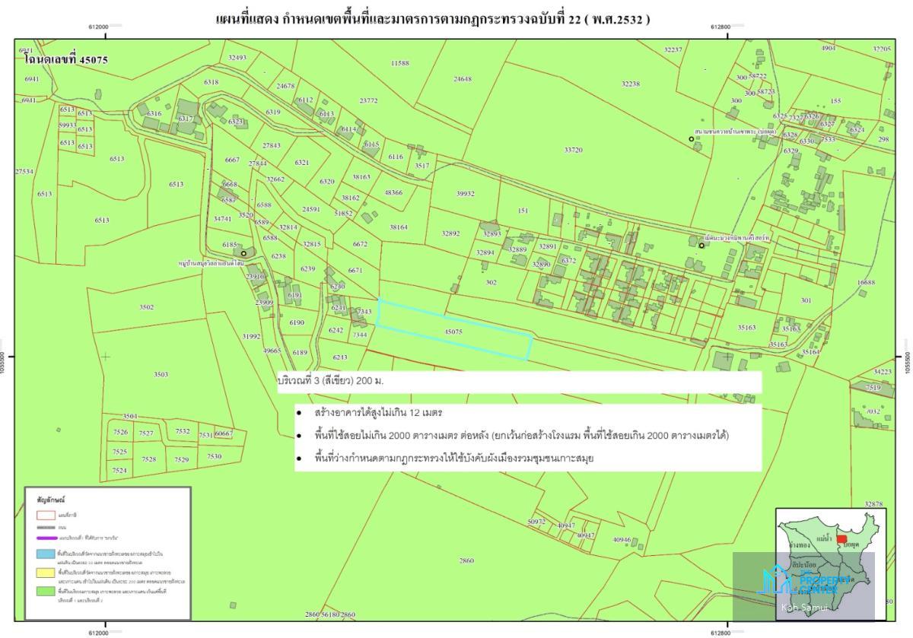The height and width of the screenshot is (638, 913).
Task: Click parcel label 6321
Action: point(302,163)
